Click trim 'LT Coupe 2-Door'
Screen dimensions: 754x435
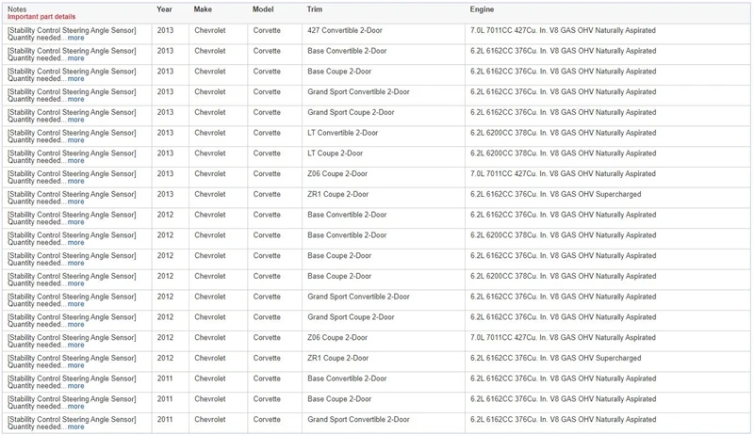pos(336,153)
